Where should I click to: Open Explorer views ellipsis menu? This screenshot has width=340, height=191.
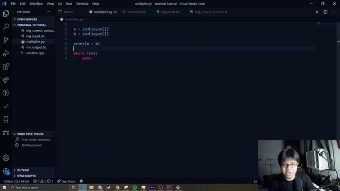(48, 12)
